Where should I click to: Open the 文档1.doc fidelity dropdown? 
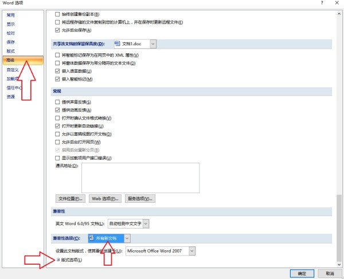point(153,44)
